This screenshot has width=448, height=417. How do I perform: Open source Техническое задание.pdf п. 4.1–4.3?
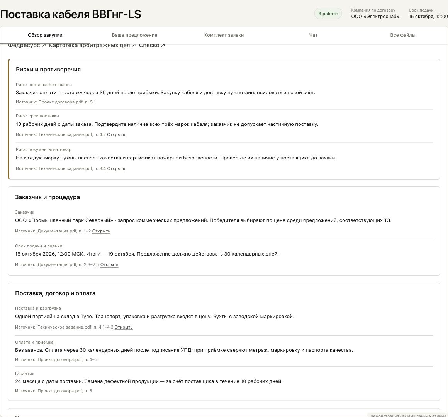(124, 327)
